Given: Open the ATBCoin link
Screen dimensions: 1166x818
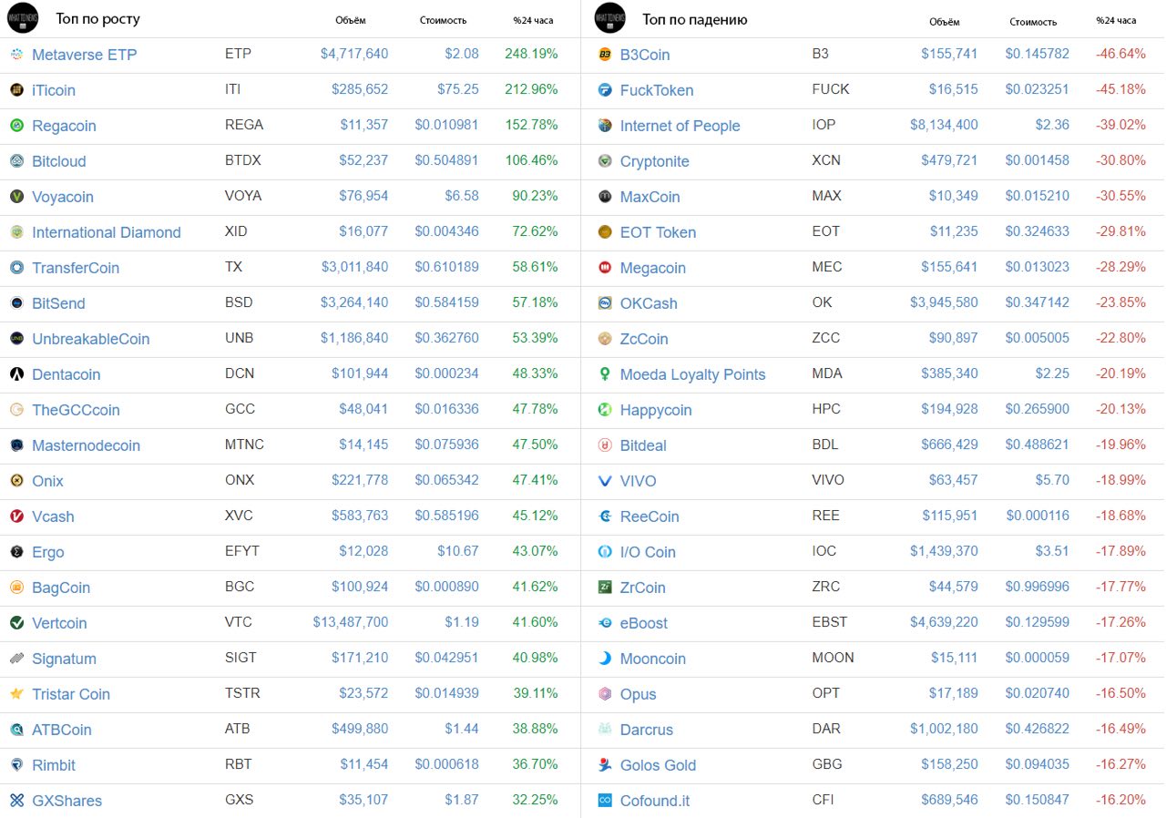Looking at the screenshot, I should point(62,730).
